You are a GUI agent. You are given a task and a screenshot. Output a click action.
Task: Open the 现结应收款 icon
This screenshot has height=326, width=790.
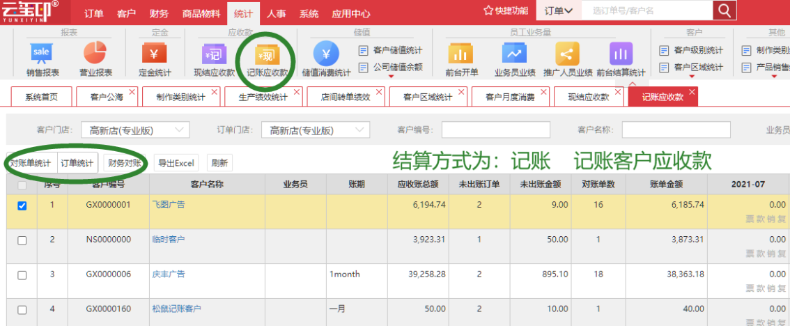[214, 53]
